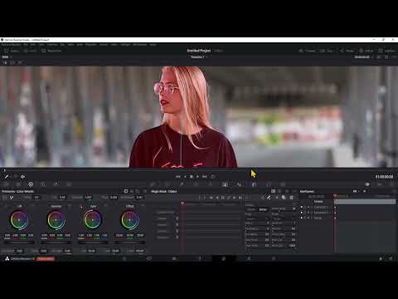The height and width of the screenshot is (299, 398).
Task: Click the 01:00:00:00 viewer timecode
Action: 384,177
